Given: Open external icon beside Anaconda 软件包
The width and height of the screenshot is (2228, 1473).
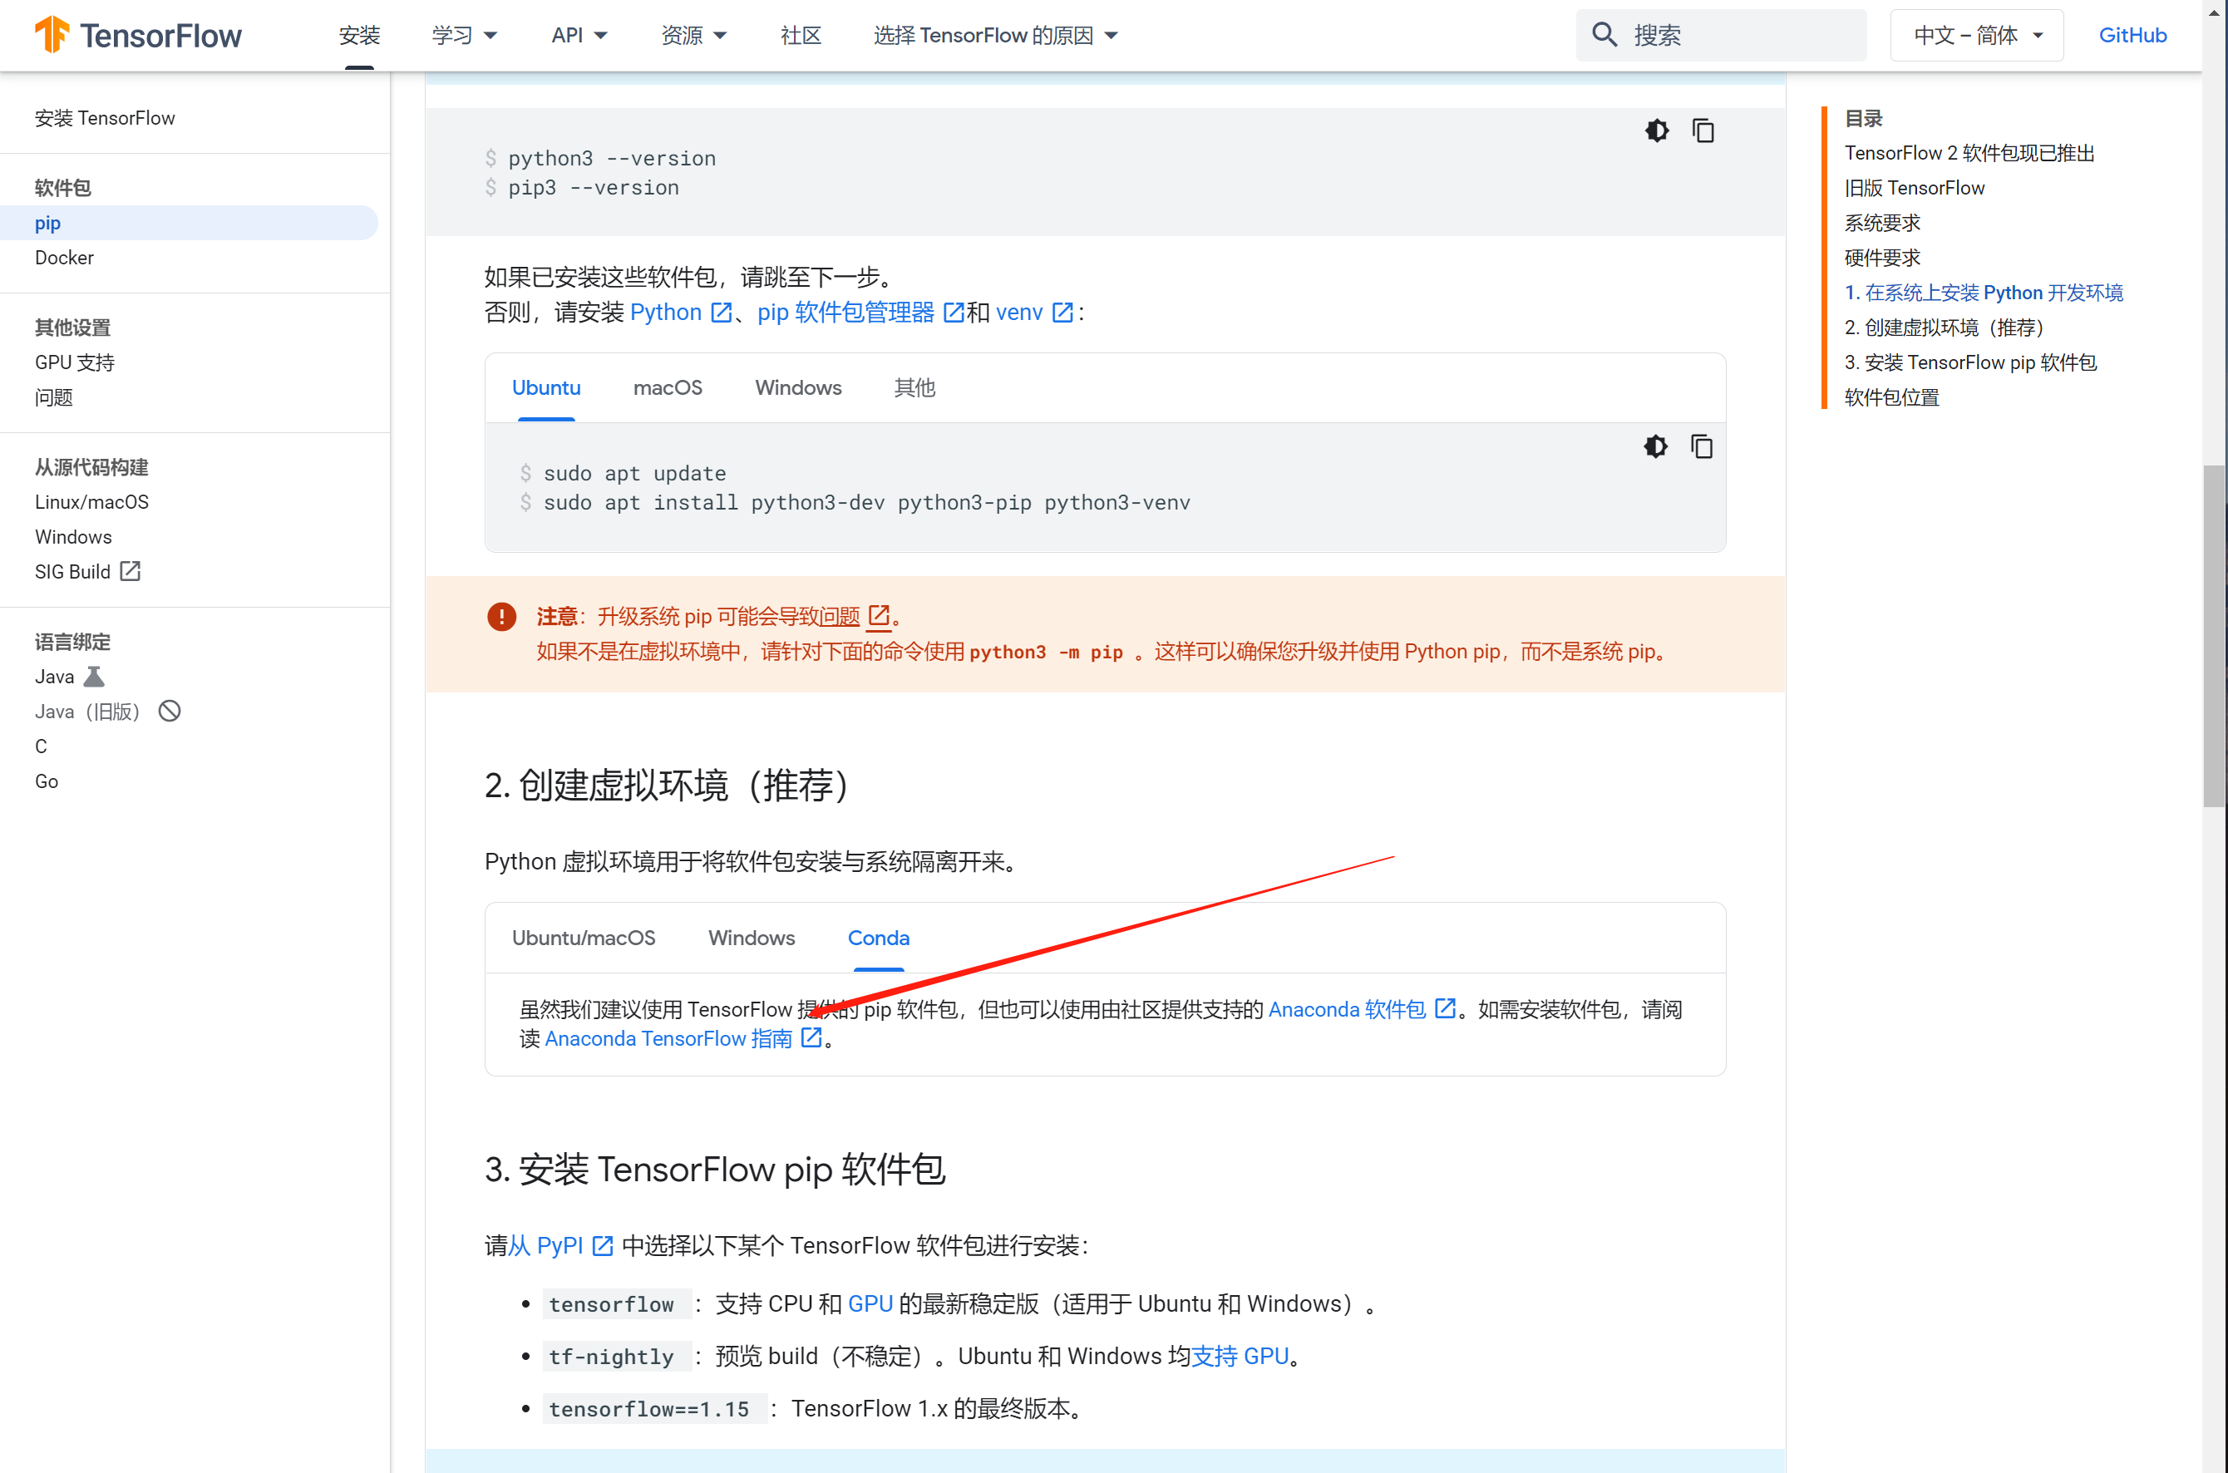Looking at the screenshot, I should pos(1445,1009).
